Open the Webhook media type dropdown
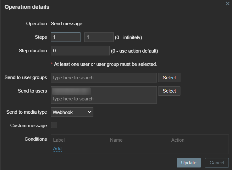232x170 pixels. pyautogui.click(x=72, y=112)
